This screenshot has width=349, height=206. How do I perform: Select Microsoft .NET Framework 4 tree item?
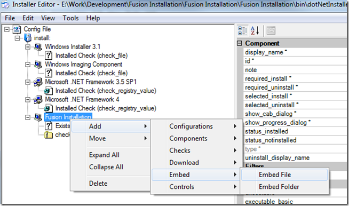[82, 100]
